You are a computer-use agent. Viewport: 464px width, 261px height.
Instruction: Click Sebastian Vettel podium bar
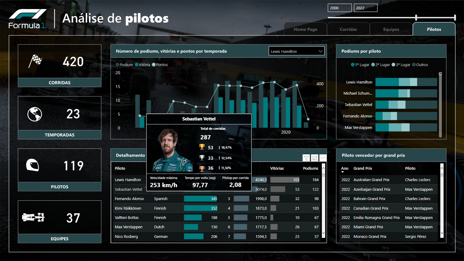[x=406, y=105]
